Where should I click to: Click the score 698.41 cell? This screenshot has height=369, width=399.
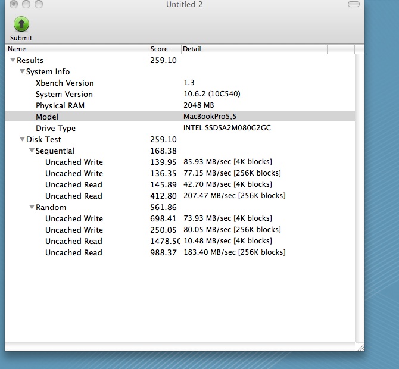tap(163, 218)
